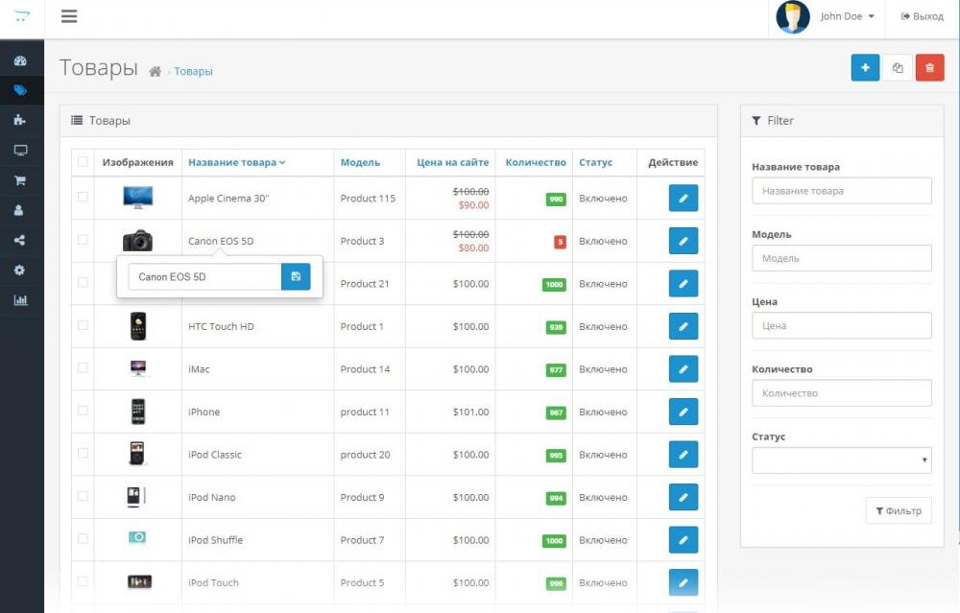This screenshot has height=613, width=960.
Task: Click the blue add new product button
Action: pos(865,68)
